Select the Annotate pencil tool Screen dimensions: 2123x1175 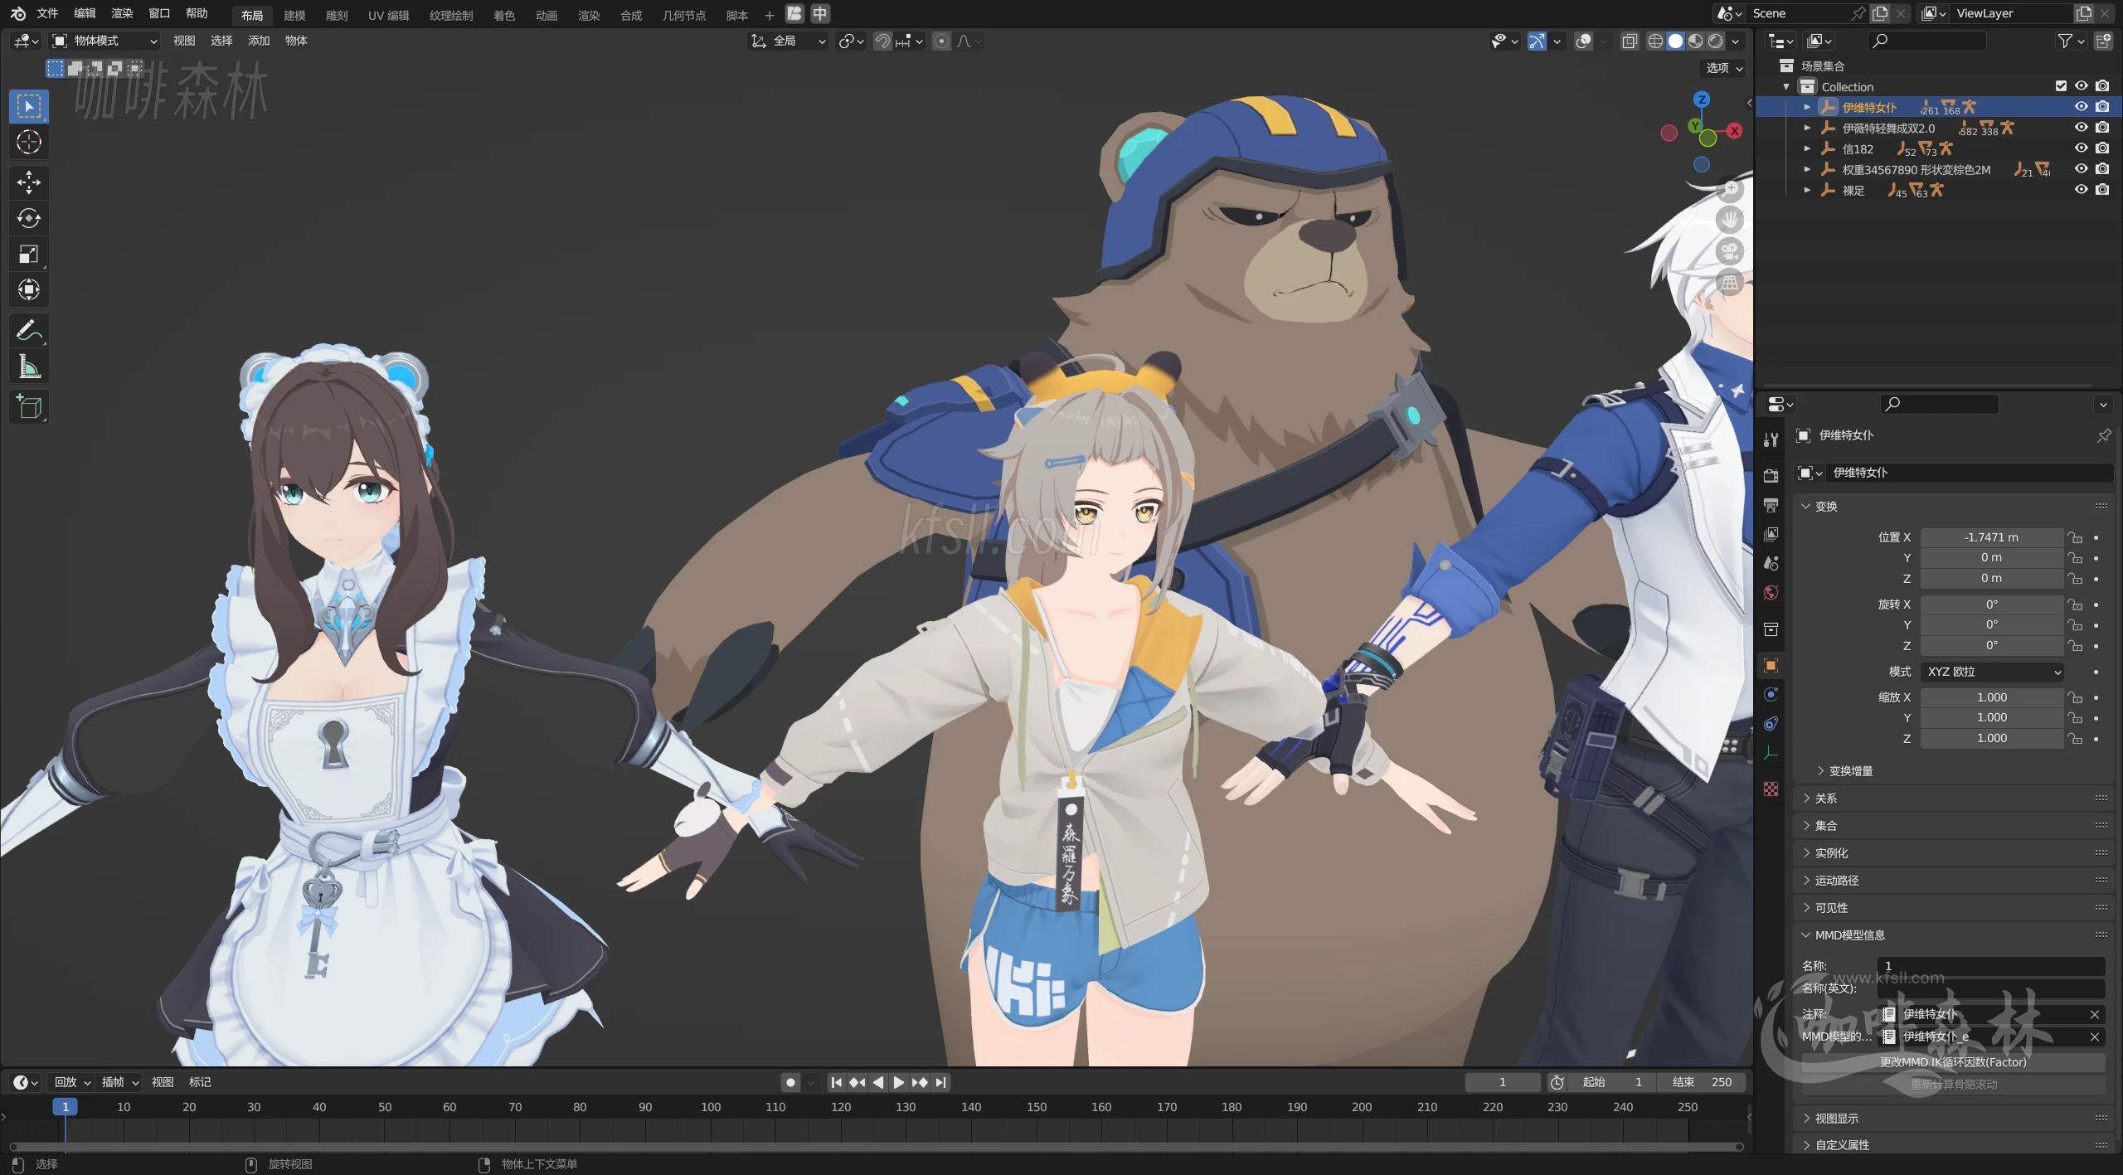pos(29,331)
